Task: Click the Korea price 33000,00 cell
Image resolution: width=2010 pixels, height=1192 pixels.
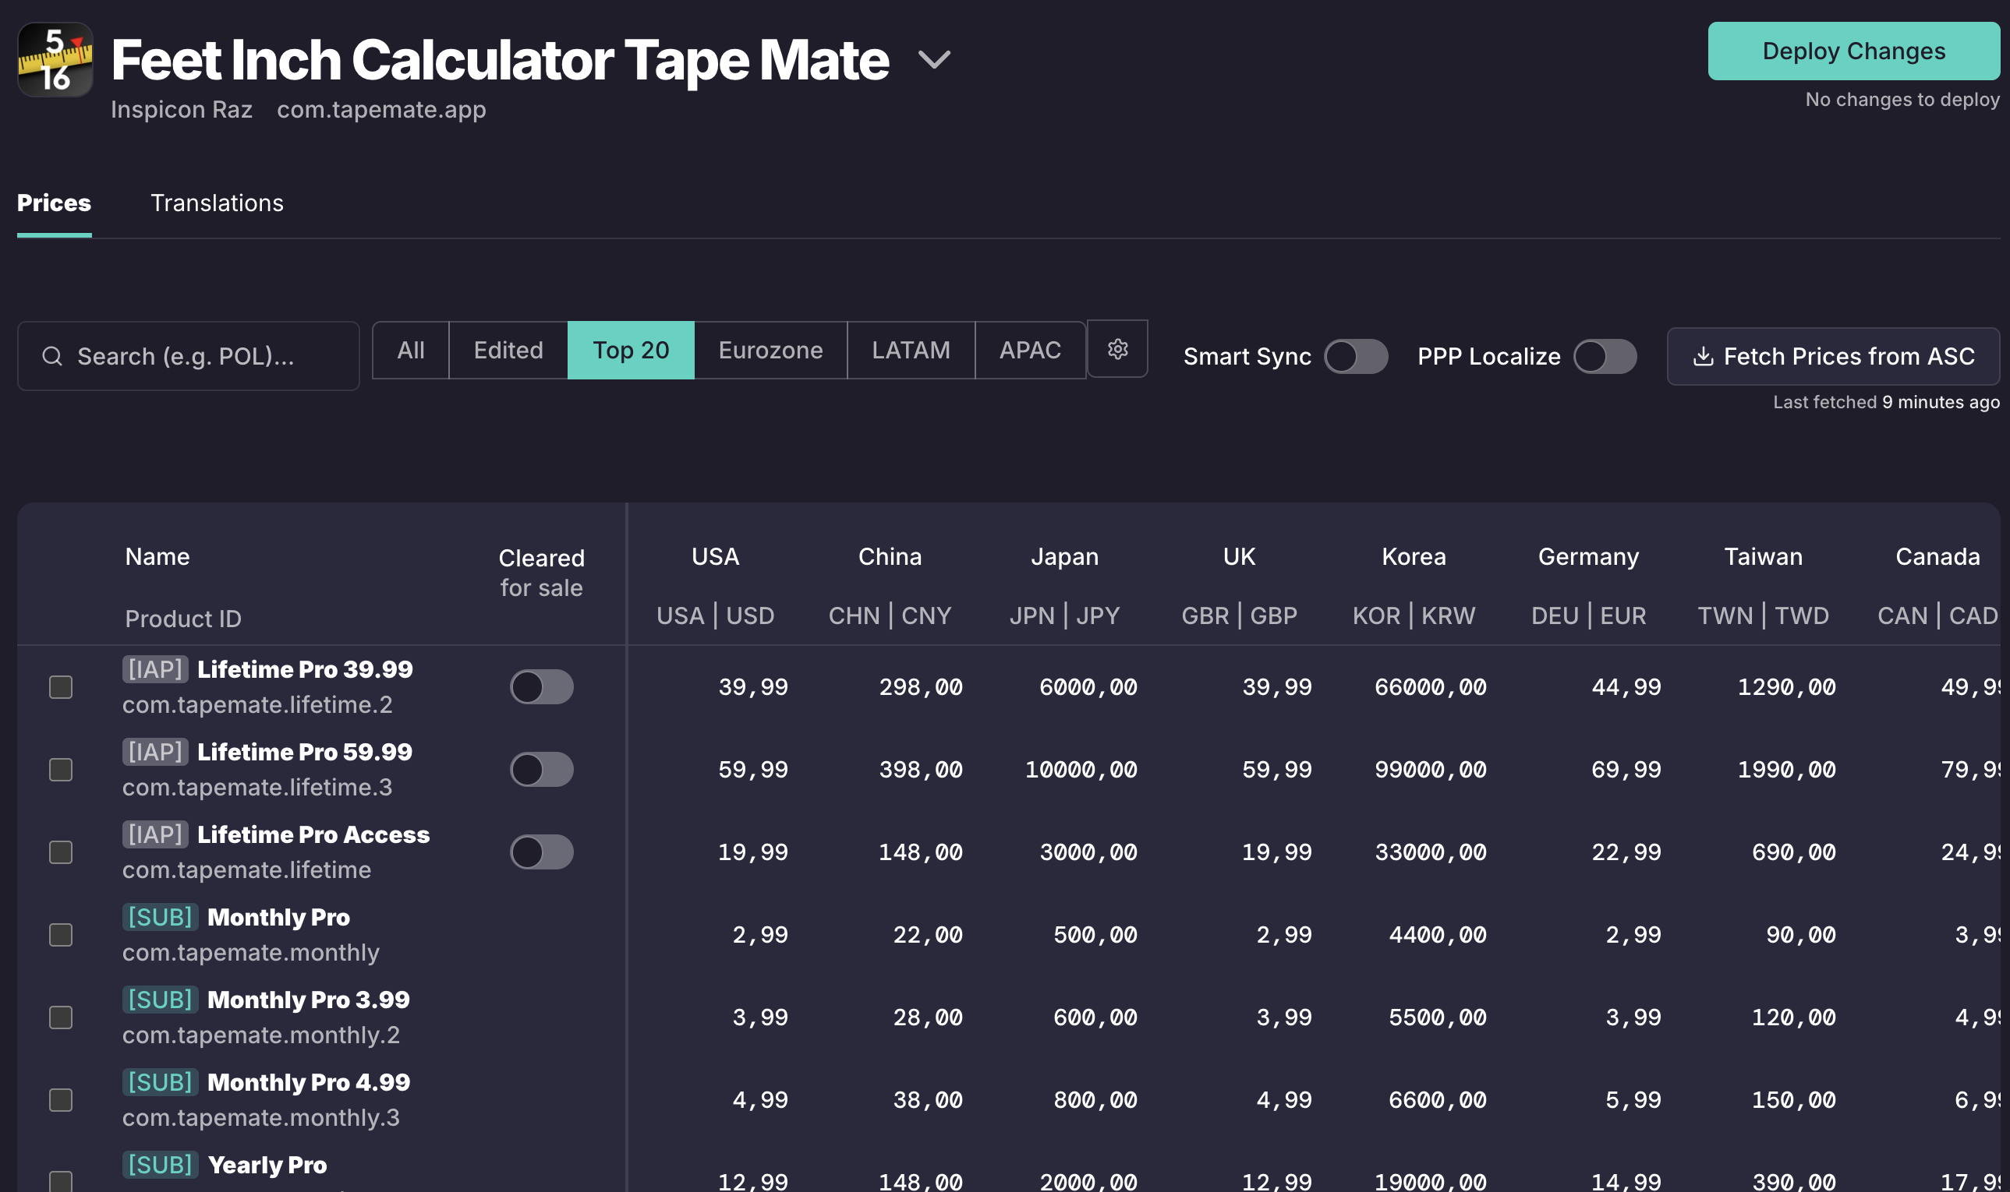Action: 1431,852
